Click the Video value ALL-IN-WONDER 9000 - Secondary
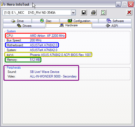 coord(53,76)
